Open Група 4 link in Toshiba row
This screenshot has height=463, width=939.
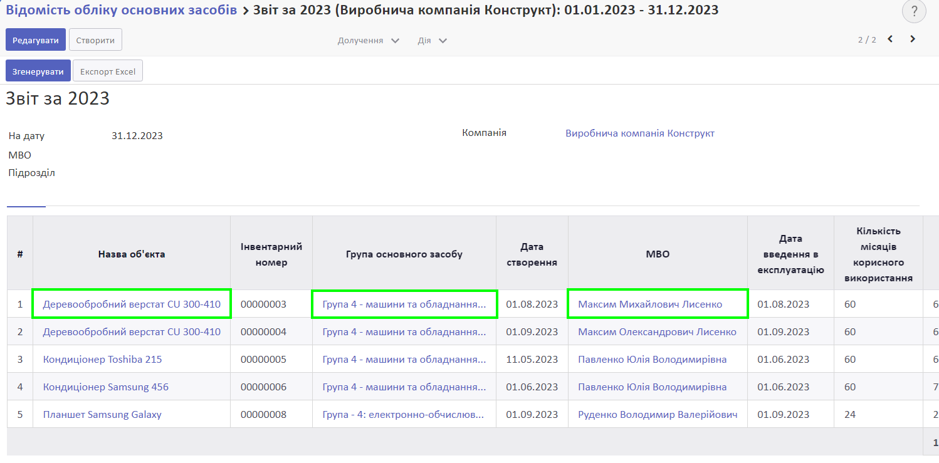coord(404,360)
